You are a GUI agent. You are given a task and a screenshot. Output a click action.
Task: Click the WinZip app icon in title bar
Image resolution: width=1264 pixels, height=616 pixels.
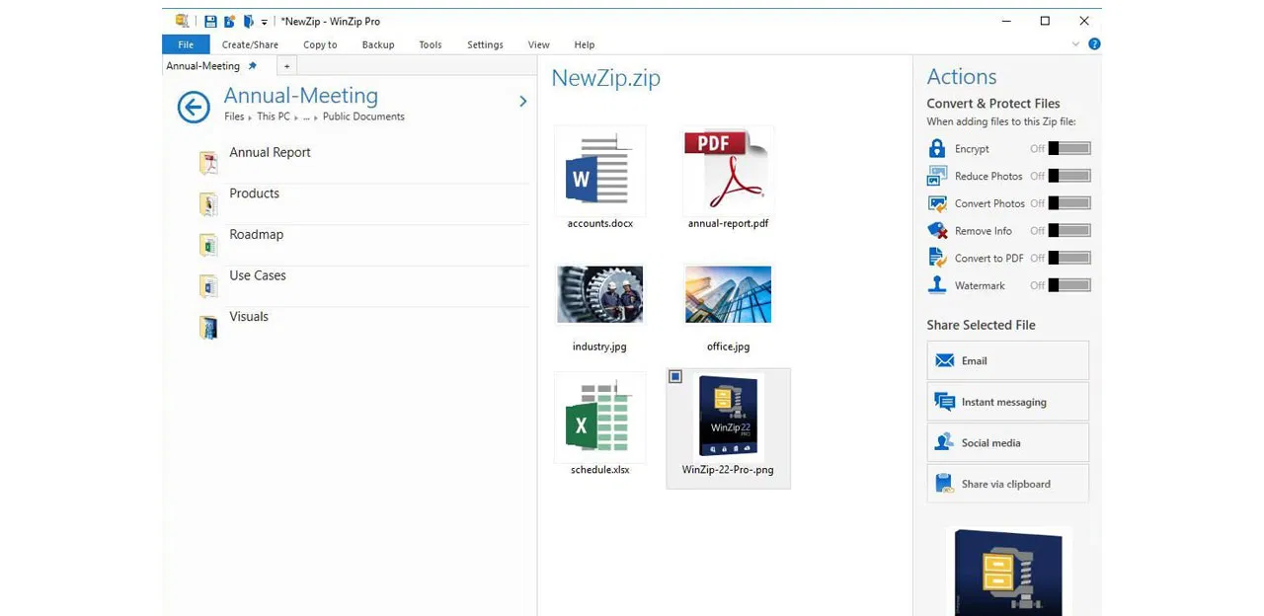(182, 21)
